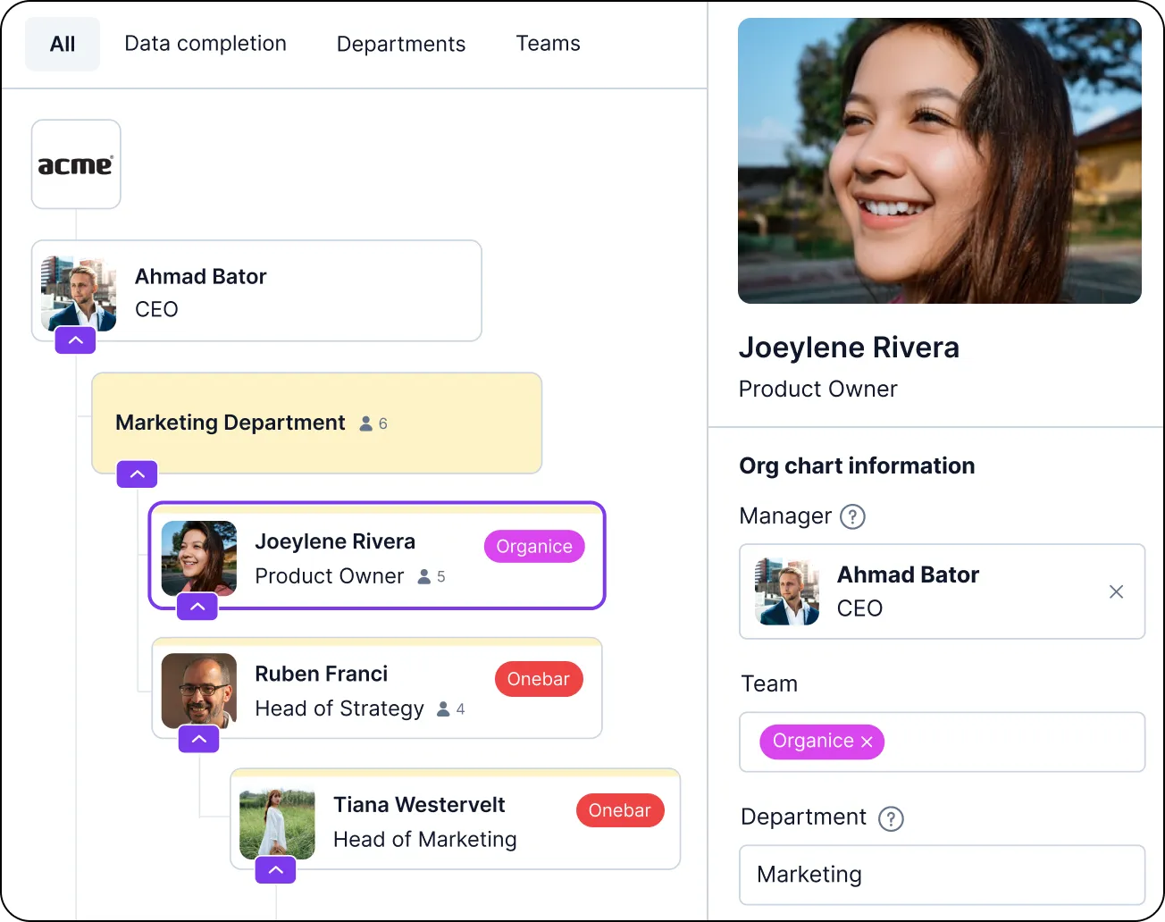
Task: Collapse Ruben Franci's reports
Action: pos(199,739)
